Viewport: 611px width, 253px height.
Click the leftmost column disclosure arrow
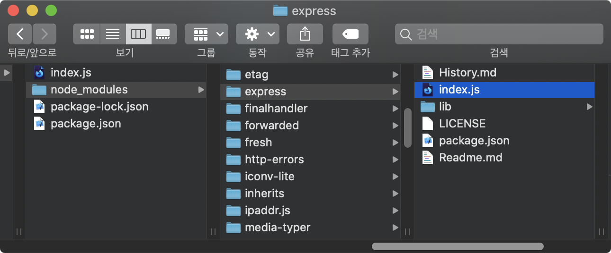[x=7, y=73]
